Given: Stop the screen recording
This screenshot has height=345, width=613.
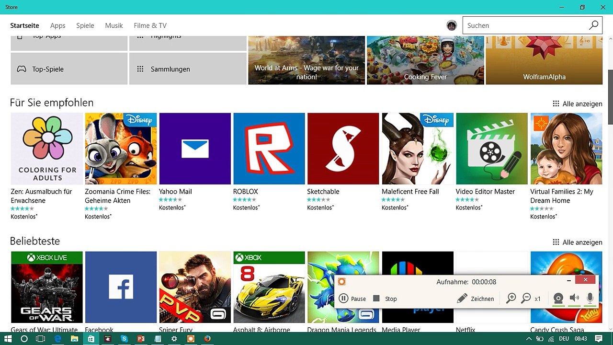Looking at the screenshot, I should (385, 299).
